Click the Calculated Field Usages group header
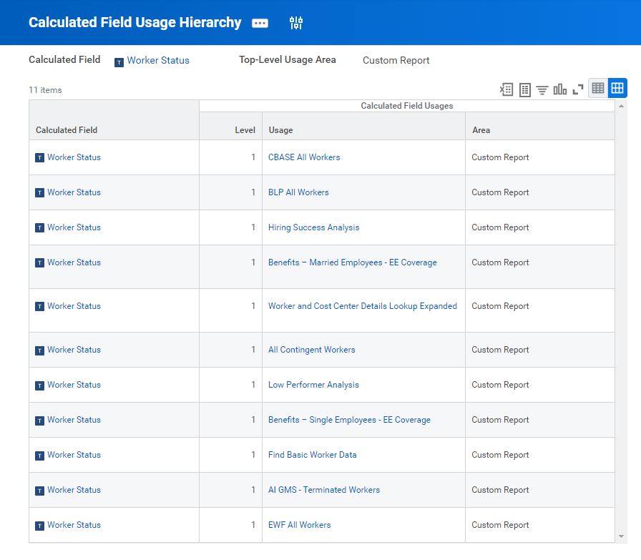 (407, 107)
